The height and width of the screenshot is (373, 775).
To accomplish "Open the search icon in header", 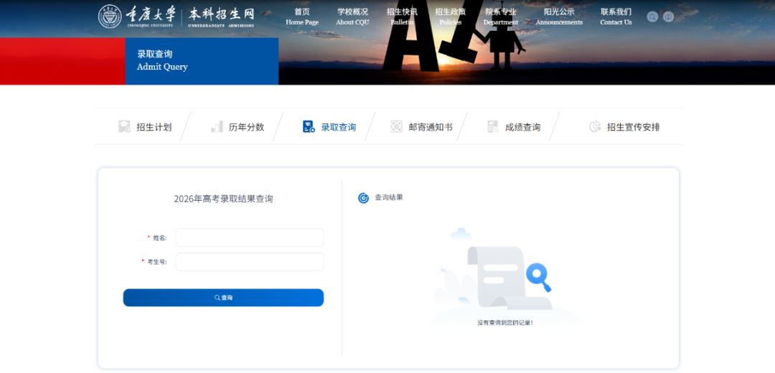I will (652, 16).
